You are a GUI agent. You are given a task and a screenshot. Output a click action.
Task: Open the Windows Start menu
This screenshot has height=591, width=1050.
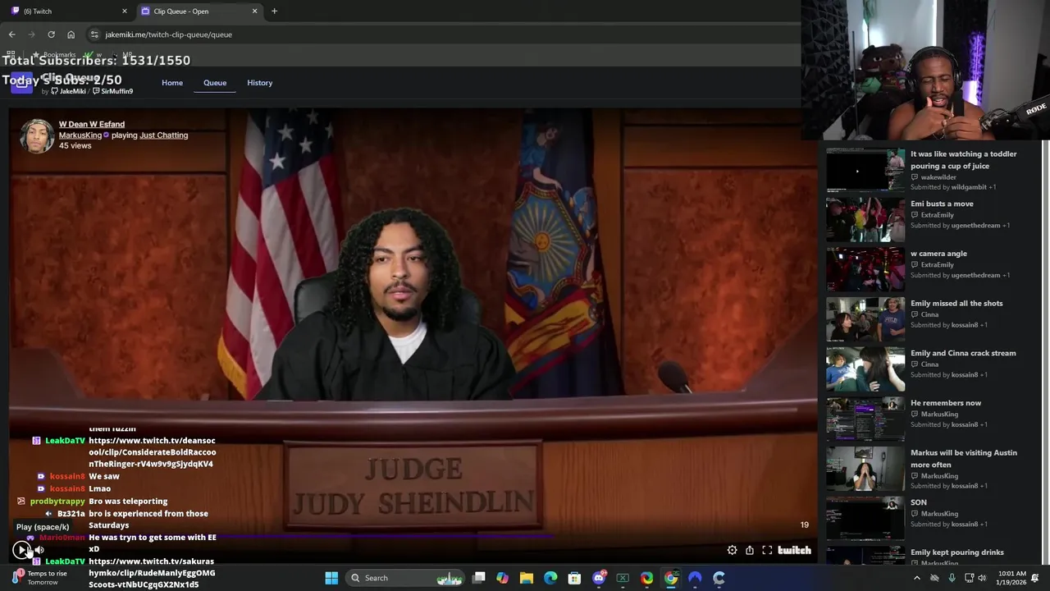[331, 578]
